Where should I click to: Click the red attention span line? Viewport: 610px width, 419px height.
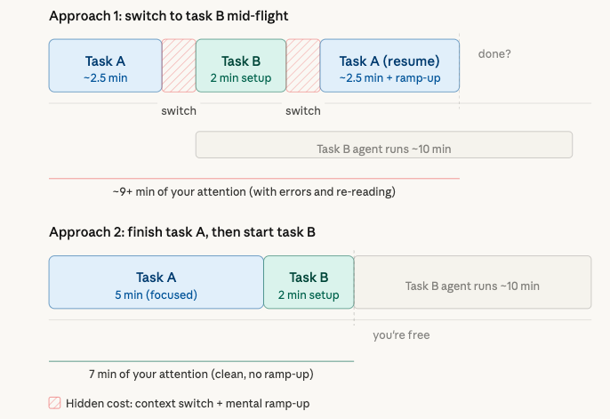pyautogui.click(x=253, y=179)
